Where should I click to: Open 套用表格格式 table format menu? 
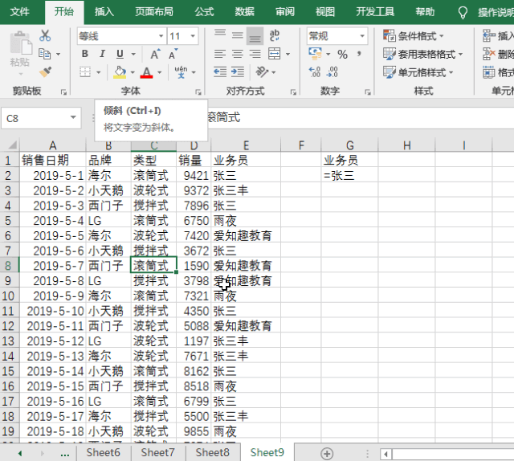423,54
